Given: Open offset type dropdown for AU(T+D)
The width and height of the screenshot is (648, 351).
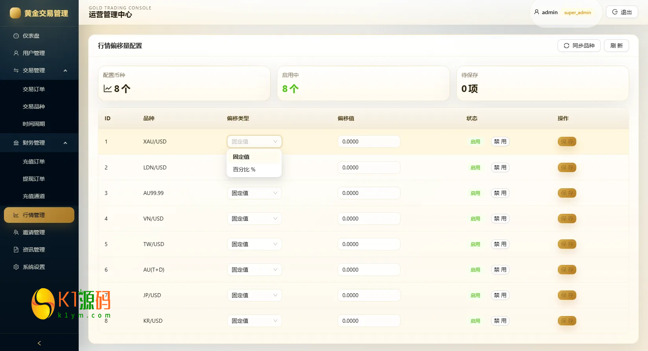Looking at the screenshot, I should click(255, 270).
